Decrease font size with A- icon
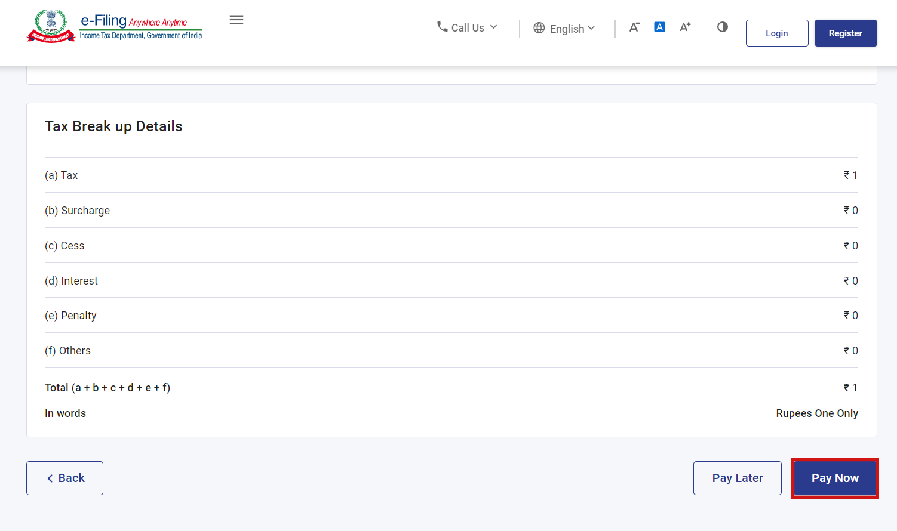Image resolution: width=897 pixels, height=531 pixels. (x=634, y=27)
